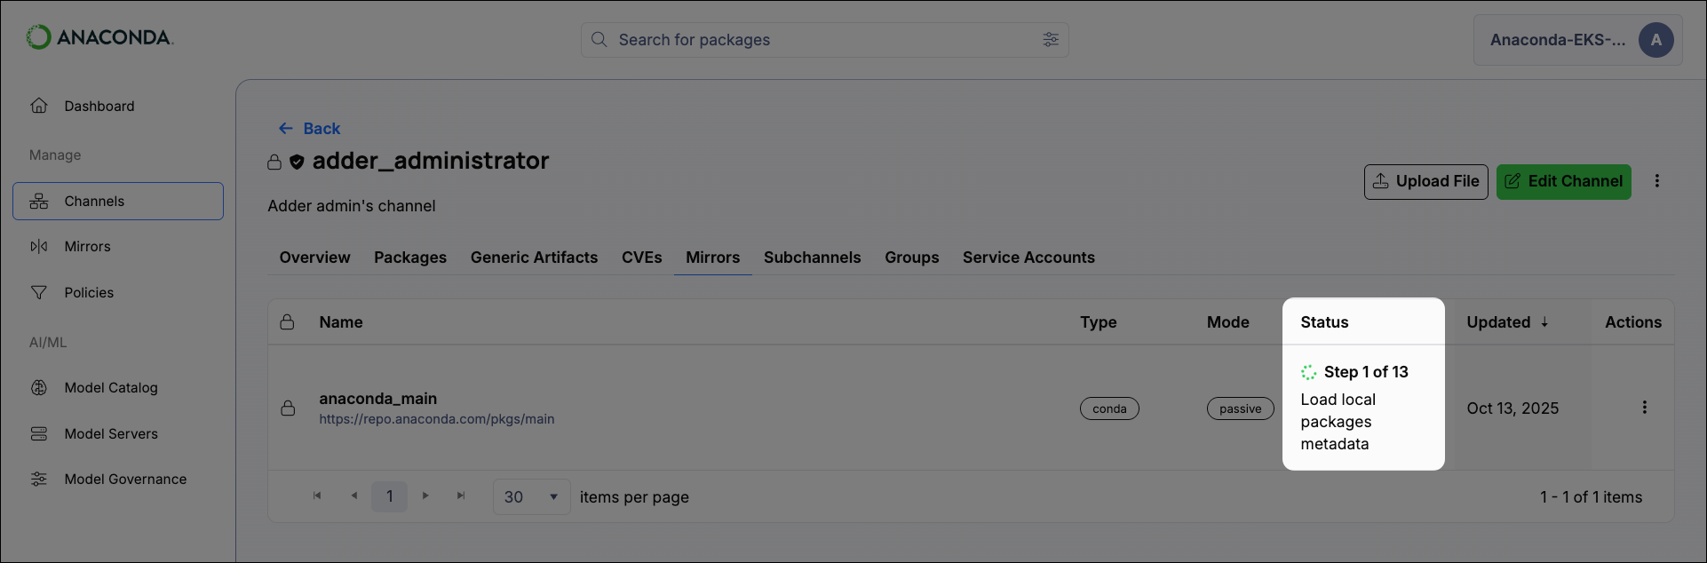Click the 1 - 1 of 1 items text
The width and height of the screenshot is (1707, 563).
coord(1591,497)
